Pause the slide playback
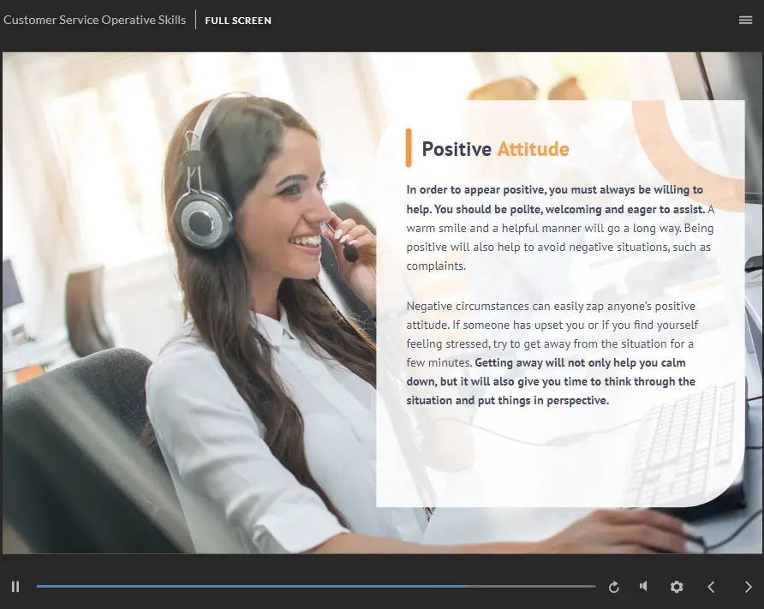This screenshot has height=609, width=764. (15, 587)
